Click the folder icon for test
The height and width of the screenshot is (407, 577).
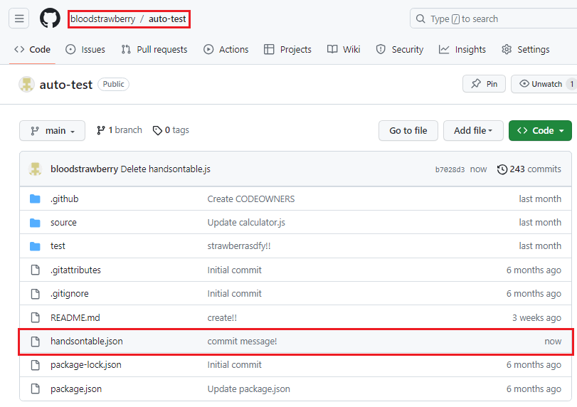pyautogui.click(x=35, y=246)
